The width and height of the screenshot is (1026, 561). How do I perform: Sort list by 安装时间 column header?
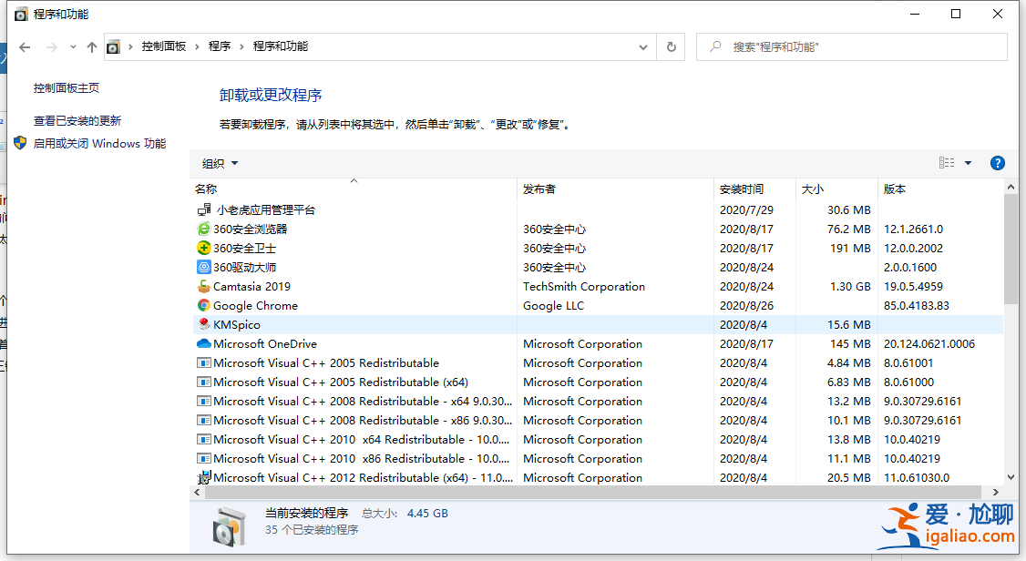coord(742,189)
